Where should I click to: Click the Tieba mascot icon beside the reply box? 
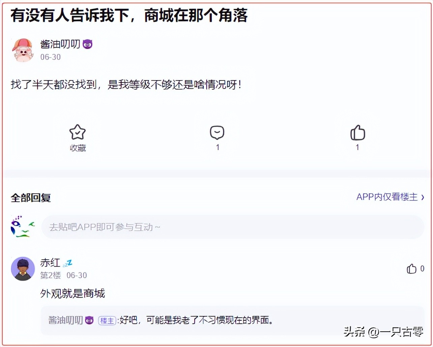pos(22,226)
